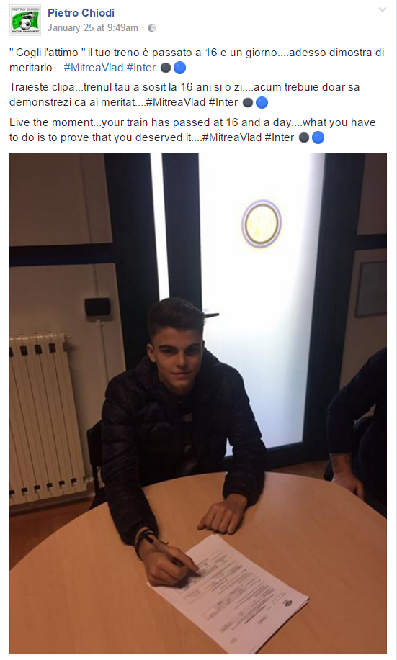Viewport: 397px width, 660px height.
Task: Expand the post options chevron menu
Action: point(383,9)
